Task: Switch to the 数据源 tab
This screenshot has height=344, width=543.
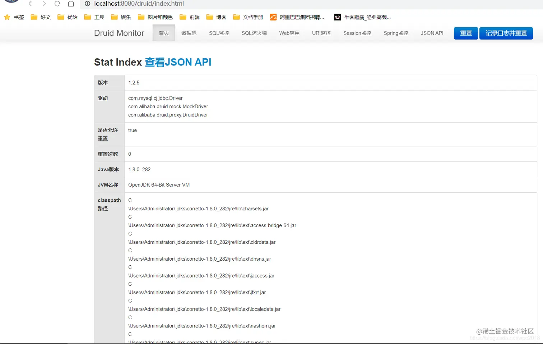Action: tap(189, 33)
